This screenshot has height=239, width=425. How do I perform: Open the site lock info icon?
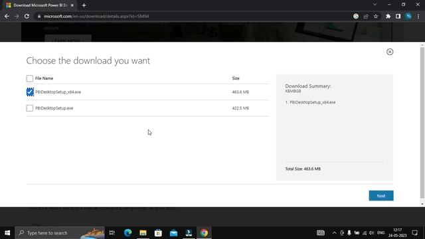tap(39, 16)
